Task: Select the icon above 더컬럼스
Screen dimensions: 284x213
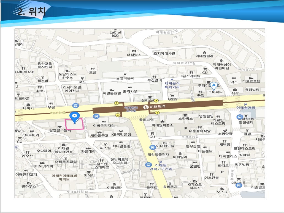Action: [x=134, y=51]
